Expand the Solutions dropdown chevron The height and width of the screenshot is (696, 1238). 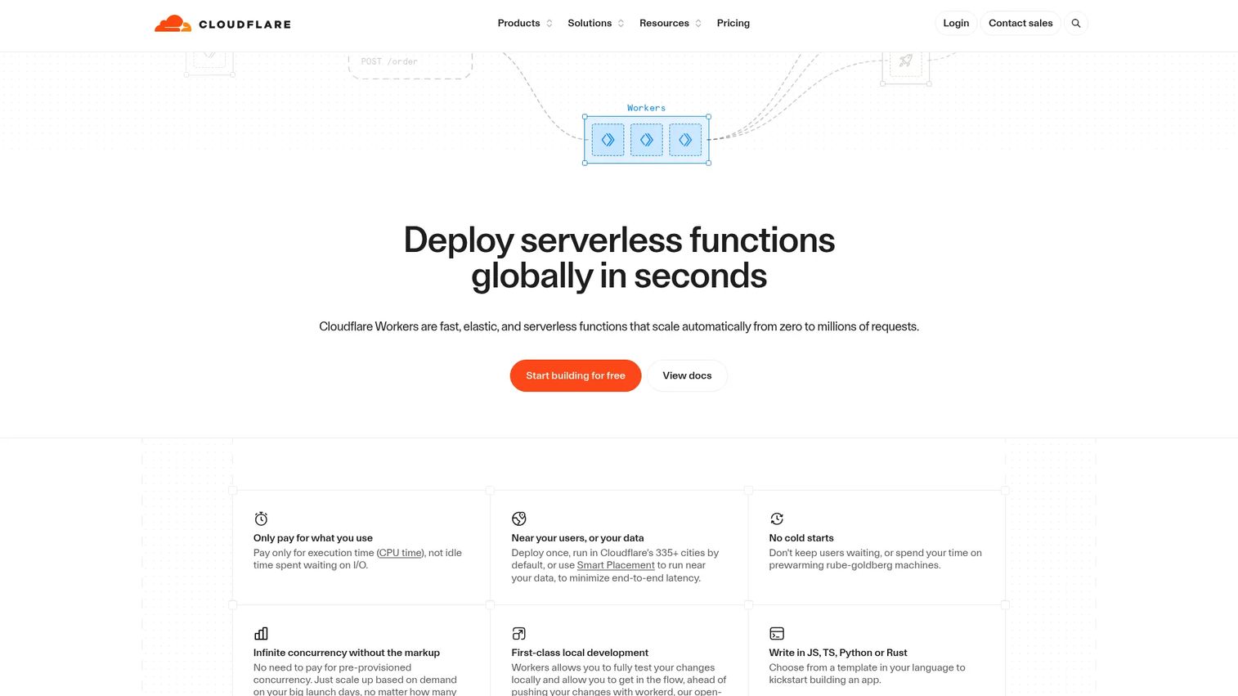click(x=621, y=24)
